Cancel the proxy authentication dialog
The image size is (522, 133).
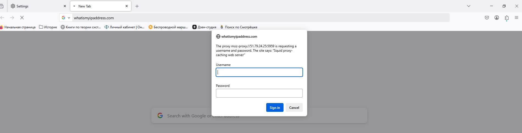(294, 107)
